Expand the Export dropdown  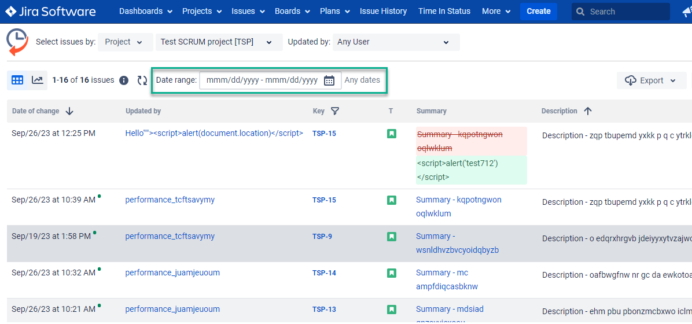tap(651, 80)
